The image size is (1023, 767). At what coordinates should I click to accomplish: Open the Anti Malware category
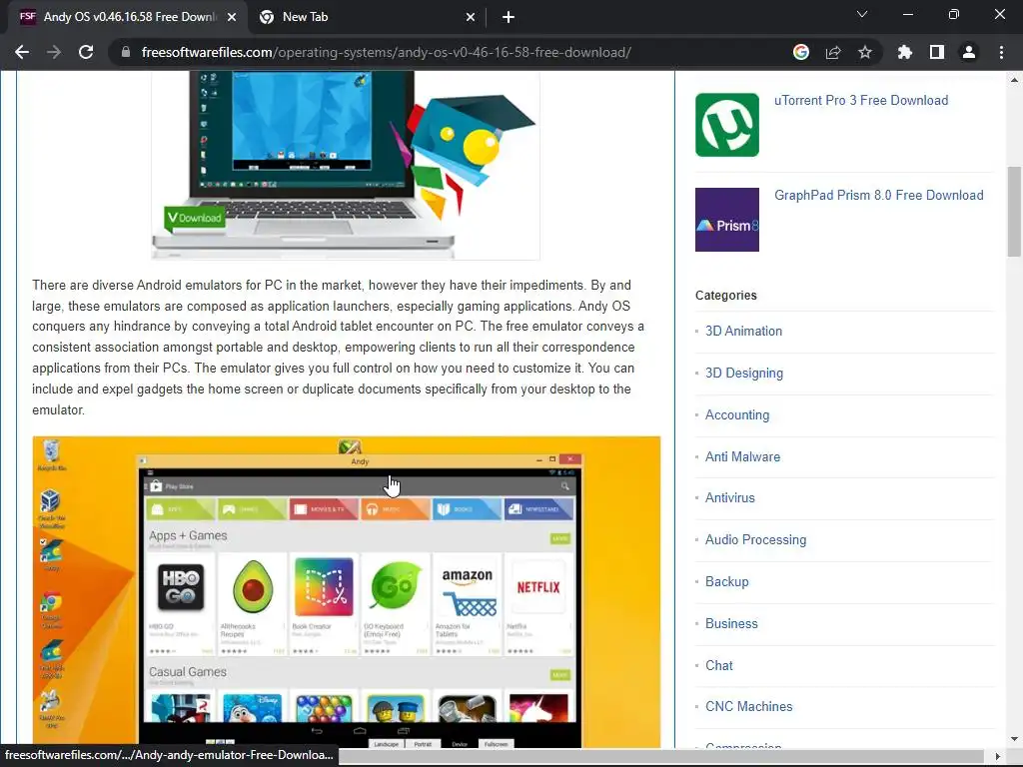tap(742, 456)
